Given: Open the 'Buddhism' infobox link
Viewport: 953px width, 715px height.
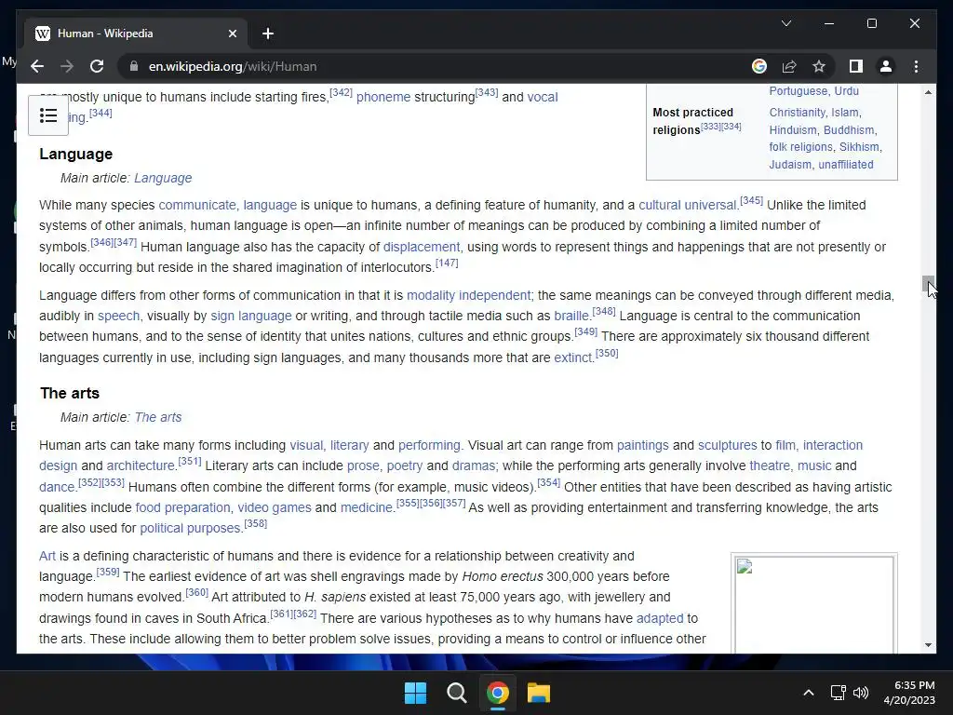Looking at the screenshot, I should (x=849, y=130).
